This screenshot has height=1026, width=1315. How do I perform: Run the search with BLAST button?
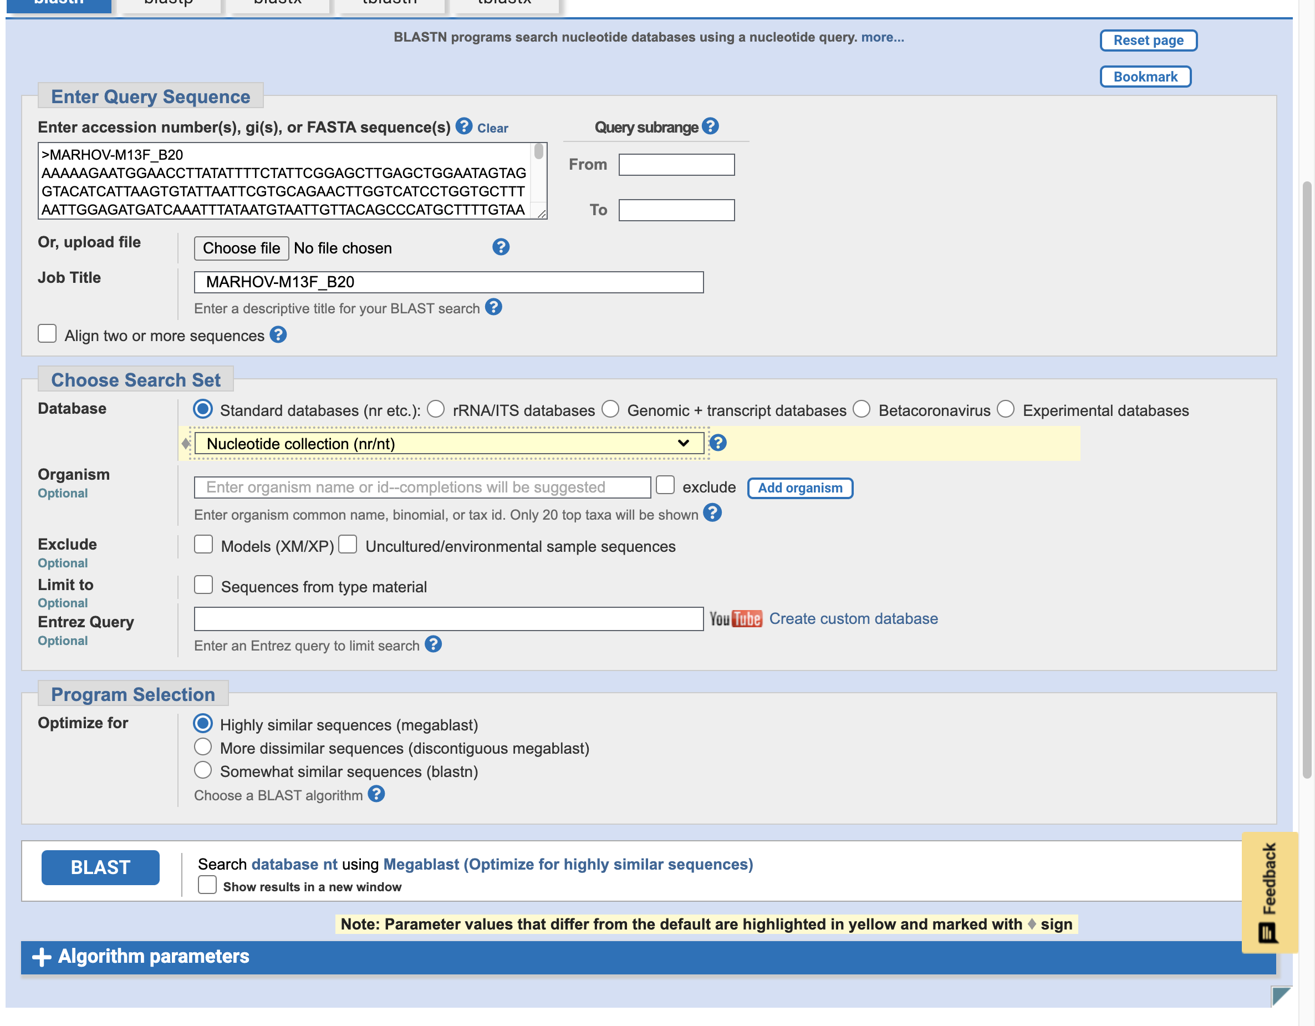(100, 867)
